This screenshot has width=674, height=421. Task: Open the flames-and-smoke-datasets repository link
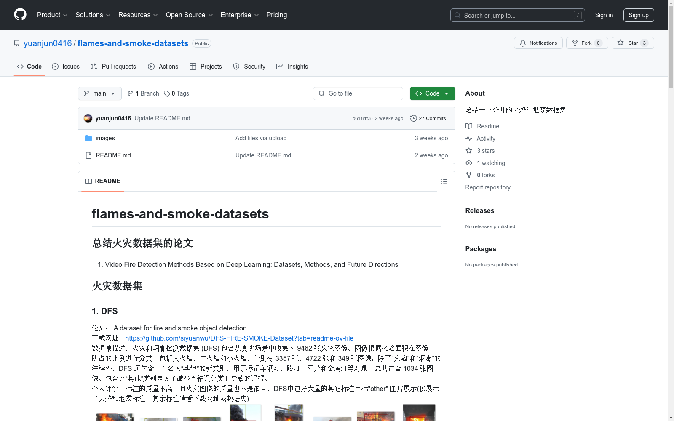pos(133,43)
